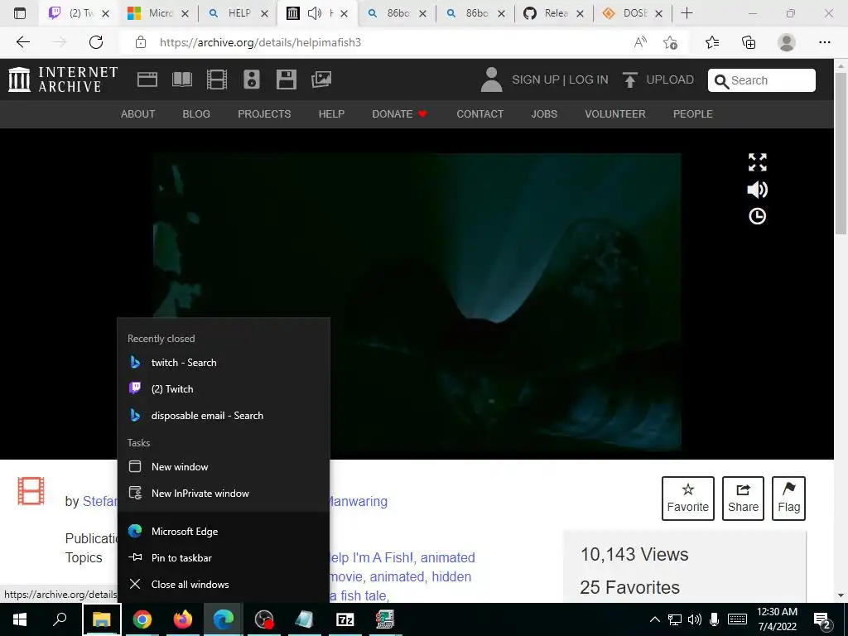
Task: Refresh the current page
Action: click(x=96, y=42)
